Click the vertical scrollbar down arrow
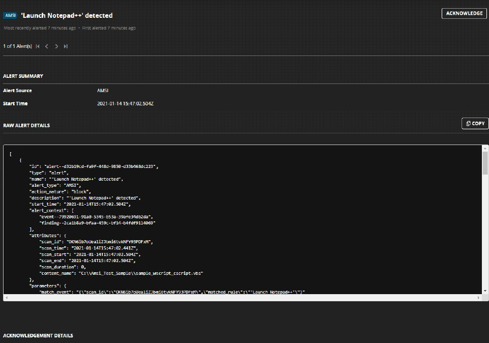Viewport: 489px width, 343px height. (485, 291)
